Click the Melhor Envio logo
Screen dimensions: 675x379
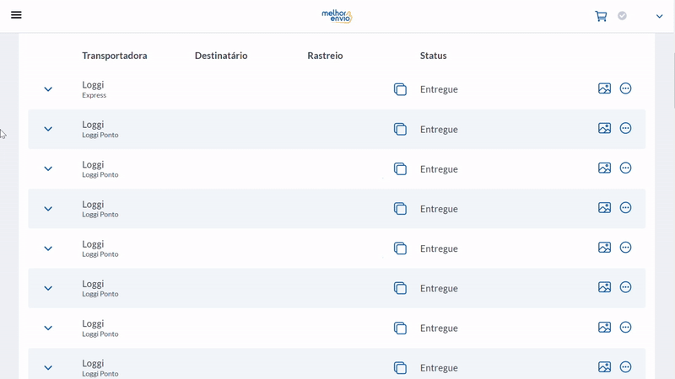pos(337,16)
